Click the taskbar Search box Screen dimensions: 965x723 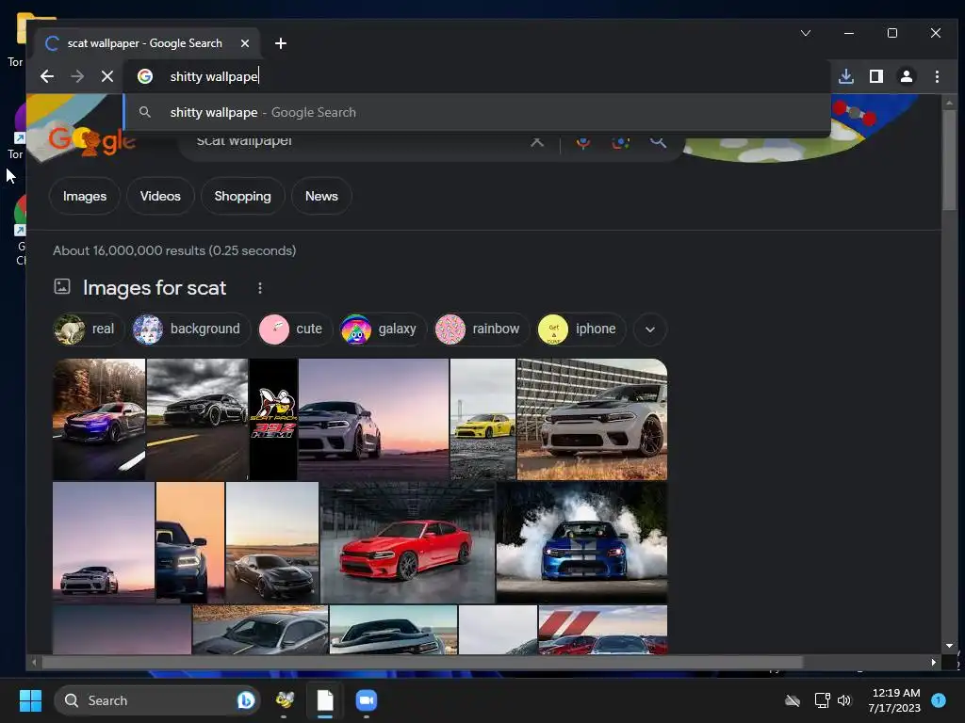point(157,700)
